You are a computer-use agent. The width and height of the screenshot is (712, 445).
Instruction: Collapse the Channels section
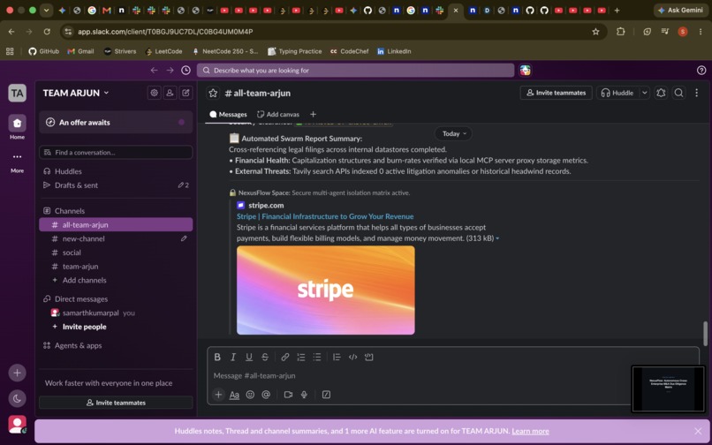click(70, 211)
